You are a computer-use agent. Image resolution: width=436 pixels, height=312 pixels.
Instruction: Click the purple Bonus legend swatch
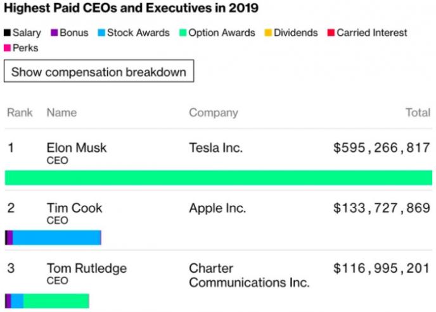[54, 33]
